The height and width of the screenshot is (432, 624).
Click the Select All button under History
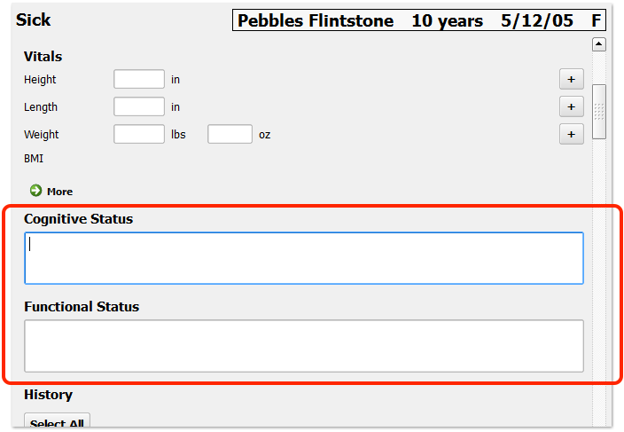coord(57,421)
